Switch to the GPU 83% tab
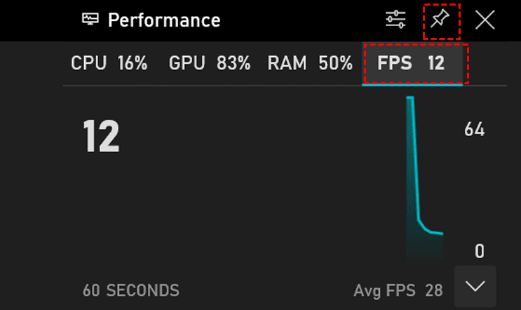The height and width of the screenshot is (310, 521). point(209,63)
